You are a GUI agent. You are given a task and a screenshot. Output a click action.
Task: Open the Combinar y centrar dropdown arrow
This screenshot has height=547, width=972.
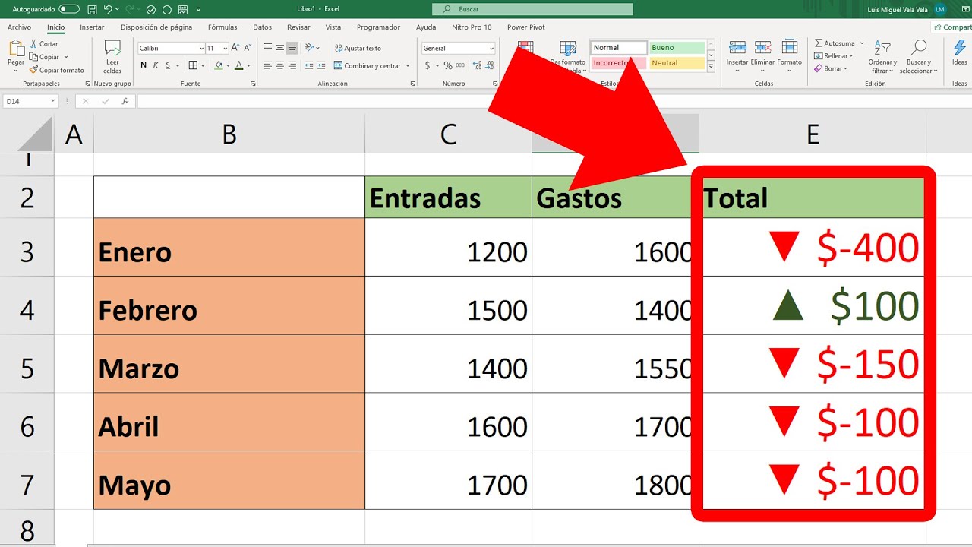[x=409, y=65]
